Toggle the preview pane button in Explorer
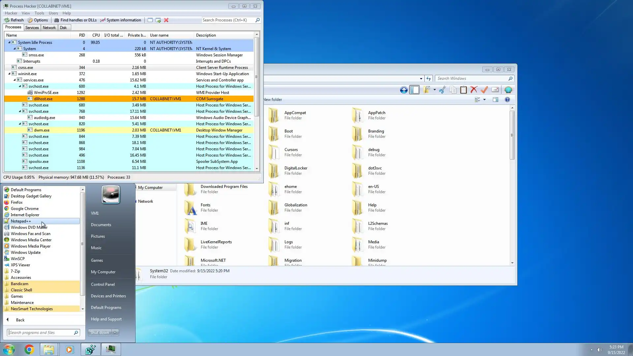The height and width of the screenshot is (356, 633). pos(495,100)
